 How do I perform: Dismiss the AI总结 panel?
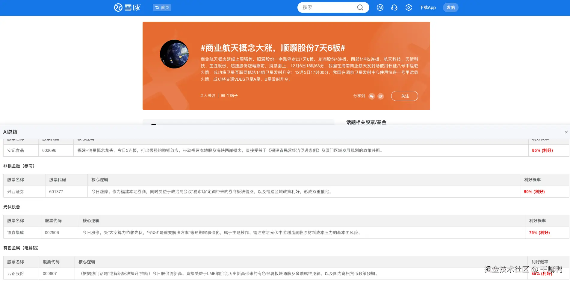(x=566, y=132)
